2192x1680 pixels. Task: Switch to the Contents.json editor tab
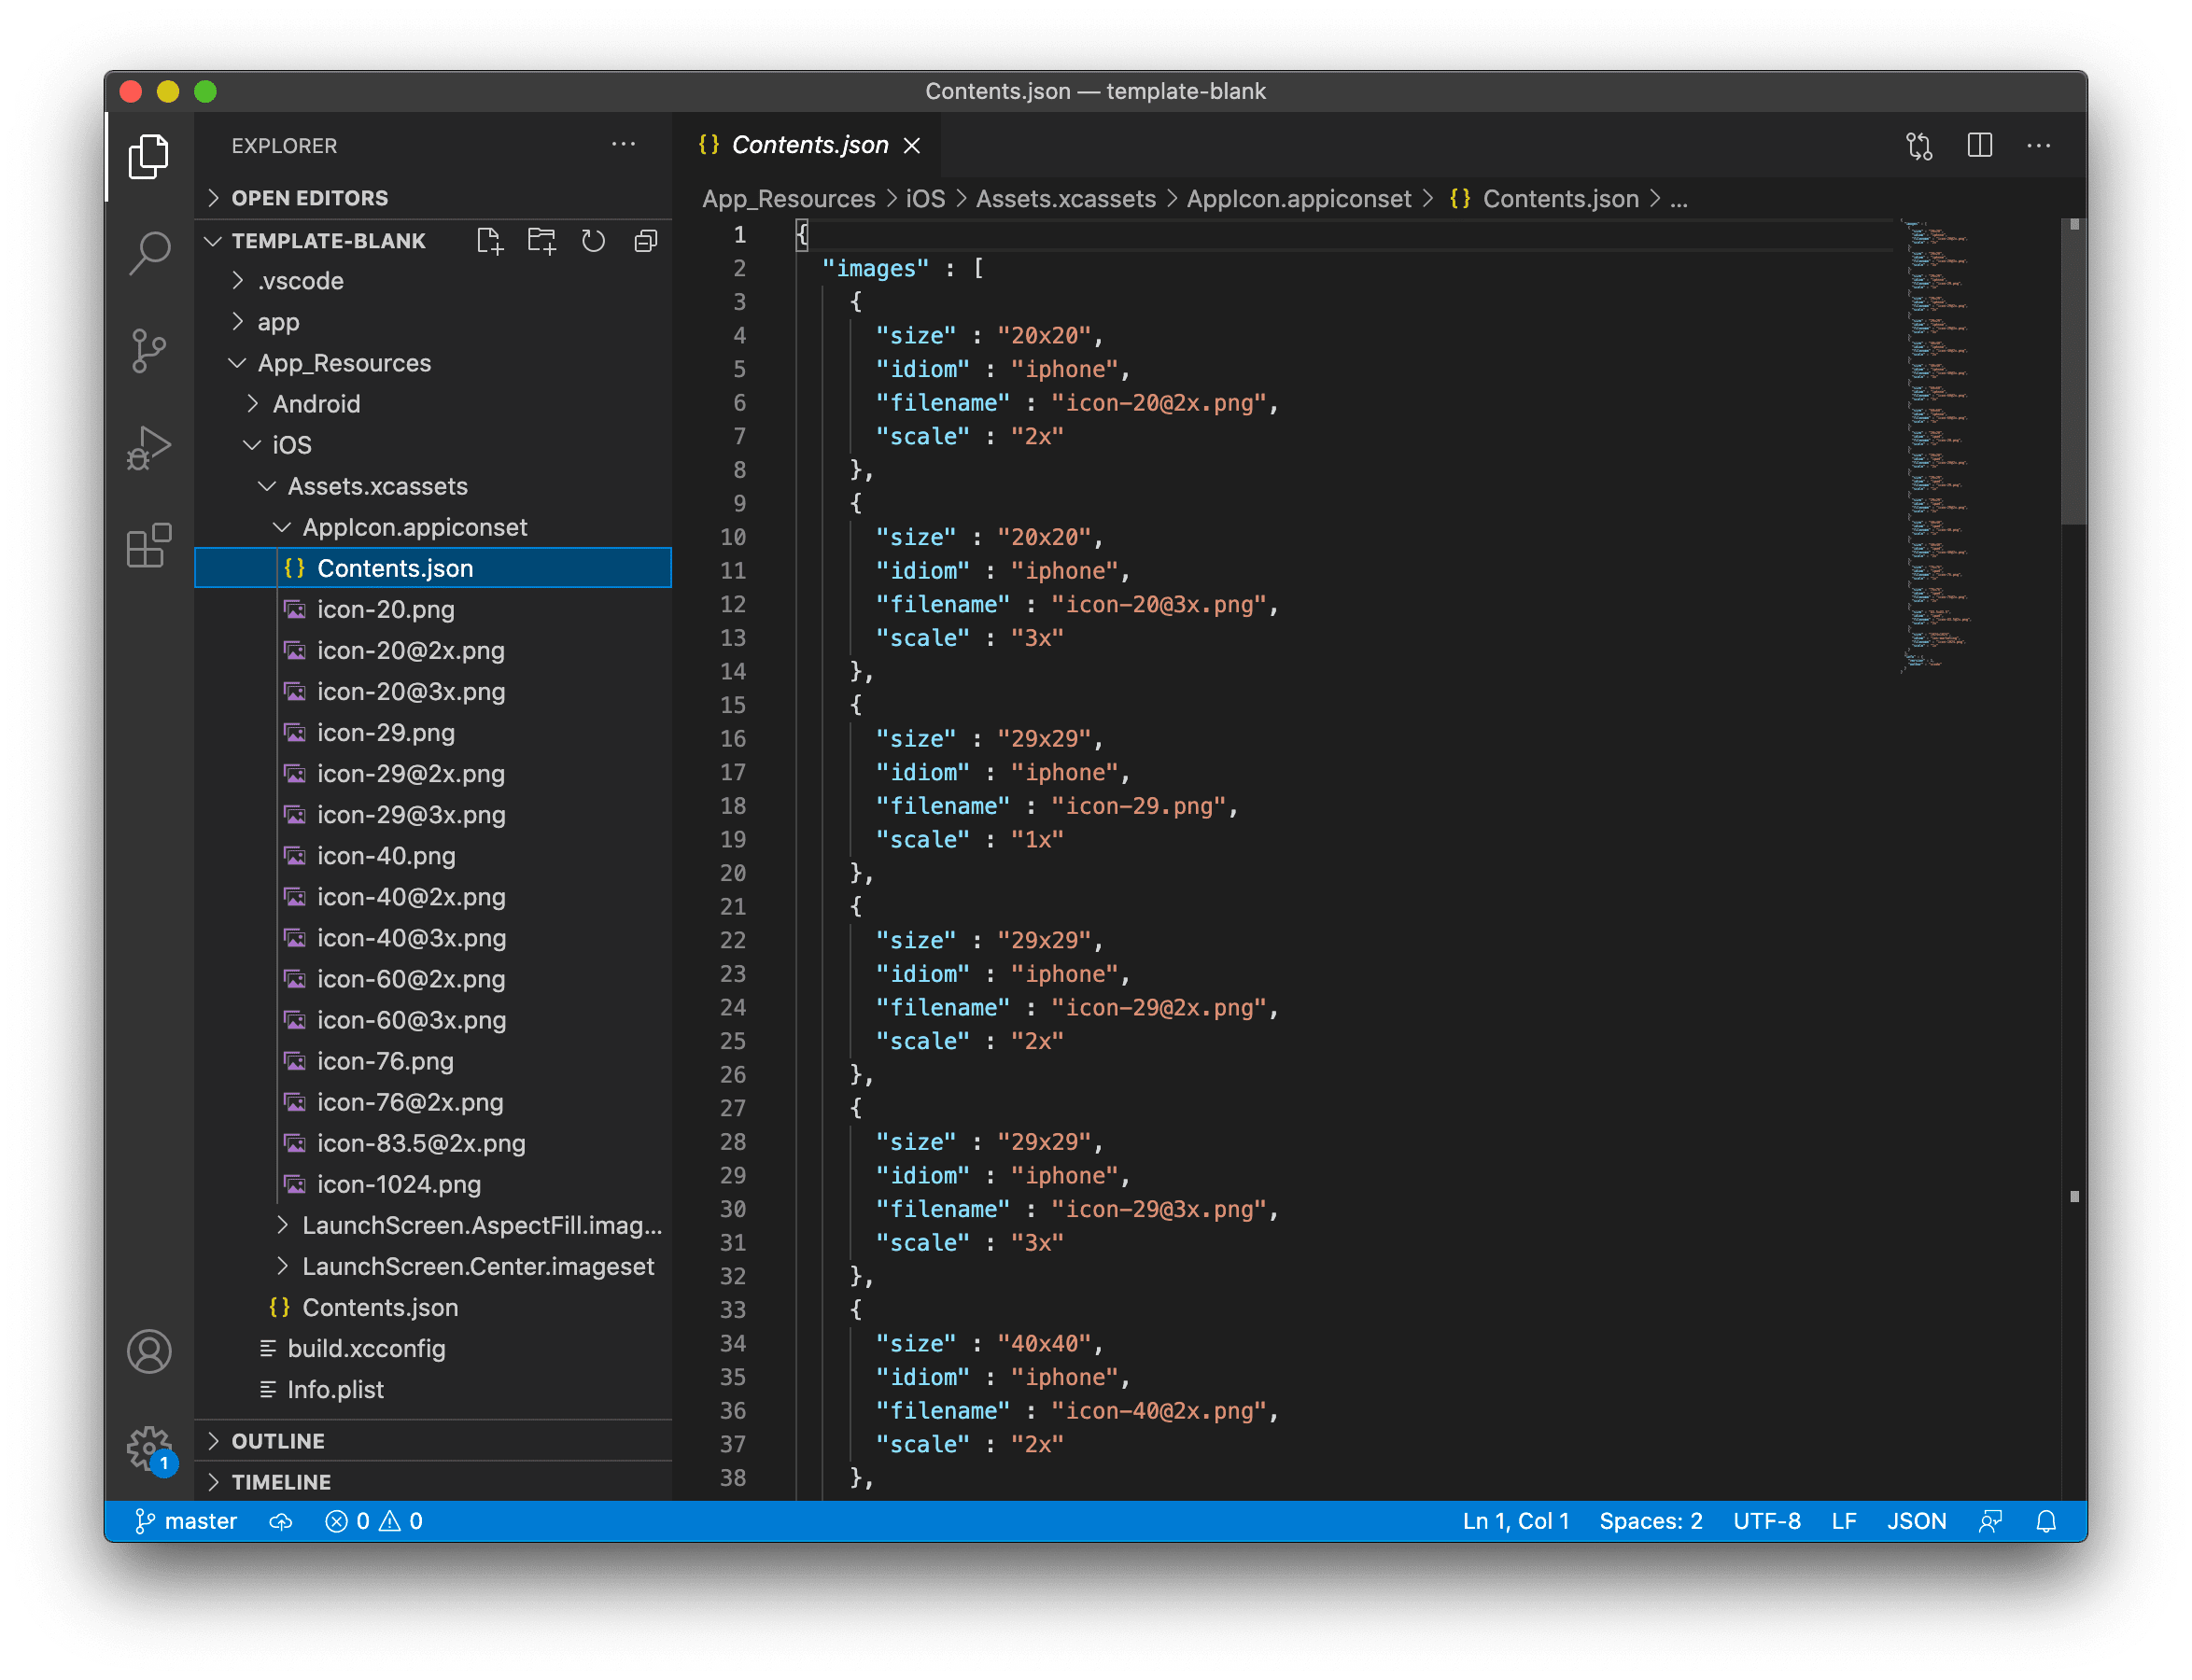[809, 145]
